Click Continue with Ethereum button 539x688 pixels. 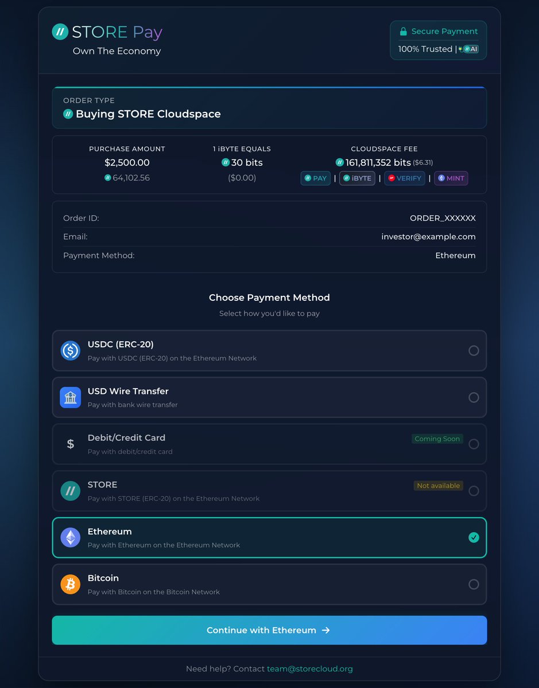tap(269, 630)
